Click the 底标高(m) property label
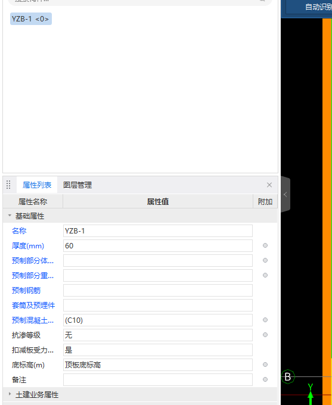 point(28,365)
